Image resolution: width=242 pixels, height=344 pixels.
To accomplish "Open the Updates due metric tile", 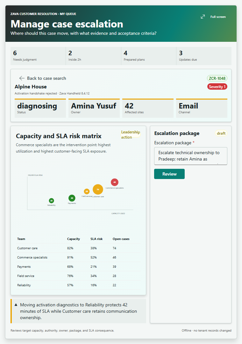I will click(x=204, y=56).
